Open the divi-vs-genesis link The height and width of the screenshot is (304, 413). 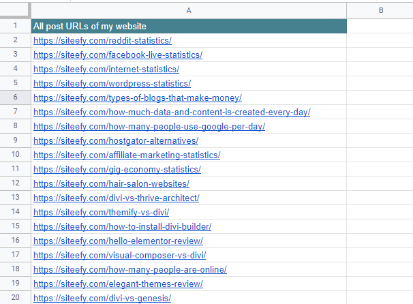click(x=102, y=298)
